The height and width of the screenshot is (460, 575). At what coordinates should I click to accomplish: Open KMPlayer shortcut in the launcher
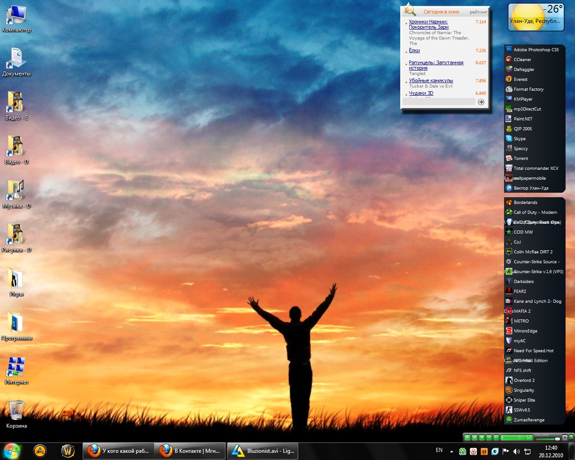coord(523,99)
